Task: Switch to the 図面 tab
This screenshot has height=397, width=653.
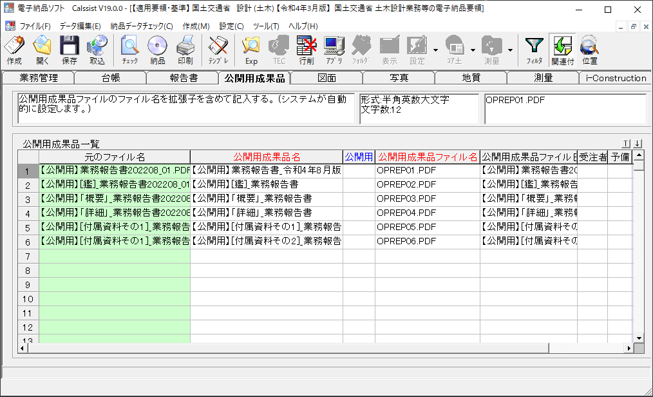Action: (x=326, y=78)
